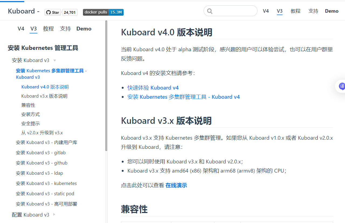Open Demo in the top navigation bar
Screen dimensions: 345x223
point(332,11)
